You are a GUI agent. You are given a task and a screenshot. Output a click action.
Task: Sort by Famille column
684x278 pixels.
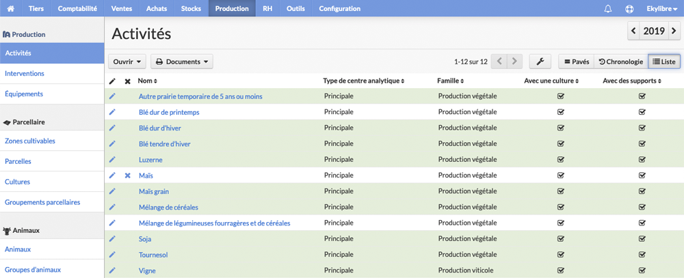[x=450, y=81]
